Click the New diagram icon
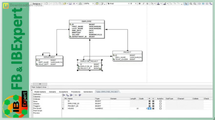The image size is (215, 120). pos(47,4)
